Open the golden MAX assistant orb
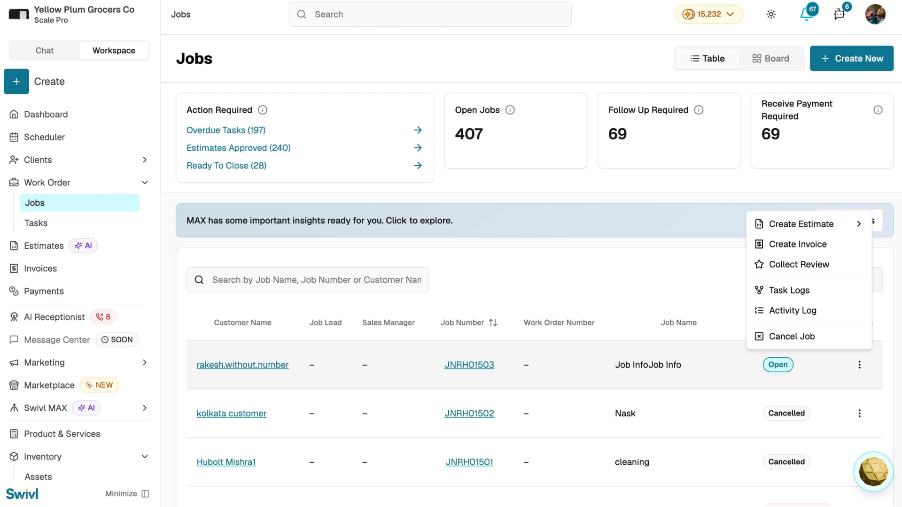This screenshot has width=902, height=507. point(873,471)
